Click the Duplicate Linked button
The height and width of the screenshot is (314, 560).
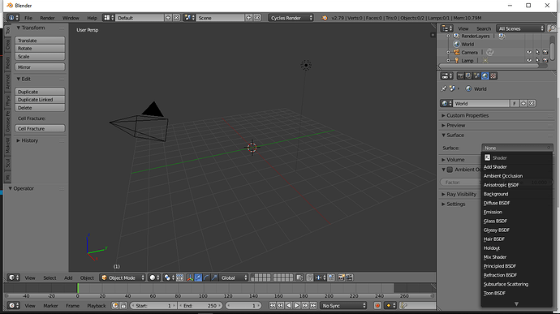click(x=40, y=100)
